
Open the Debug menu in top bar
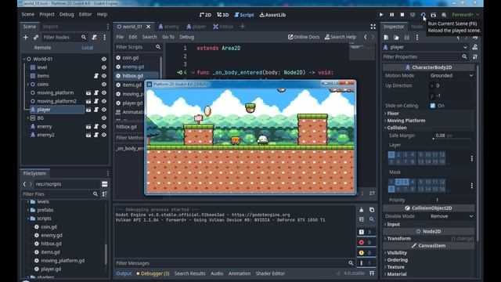[67, 14]
